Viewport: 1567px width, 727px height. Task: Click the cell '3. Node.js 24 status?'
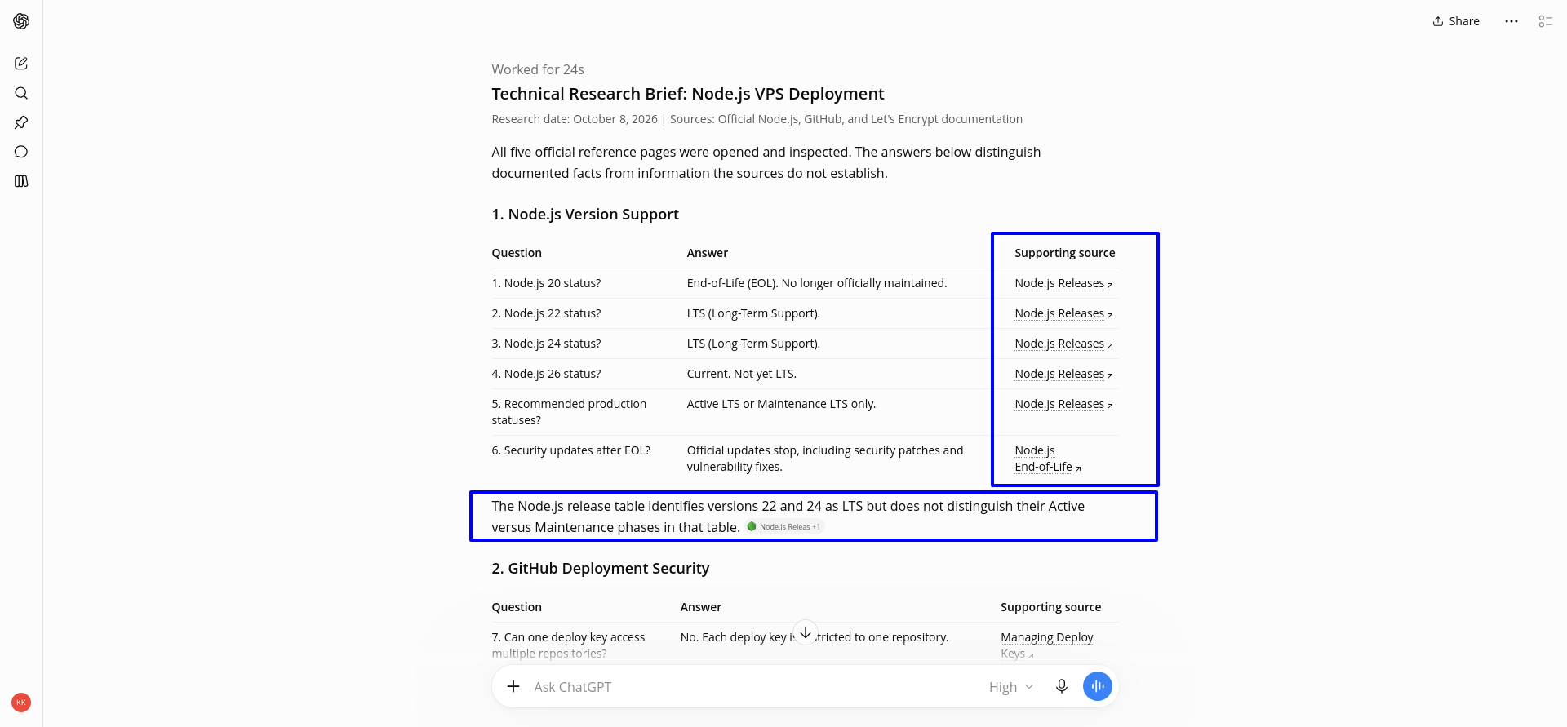pyautogui.click(x=546, y=344)
